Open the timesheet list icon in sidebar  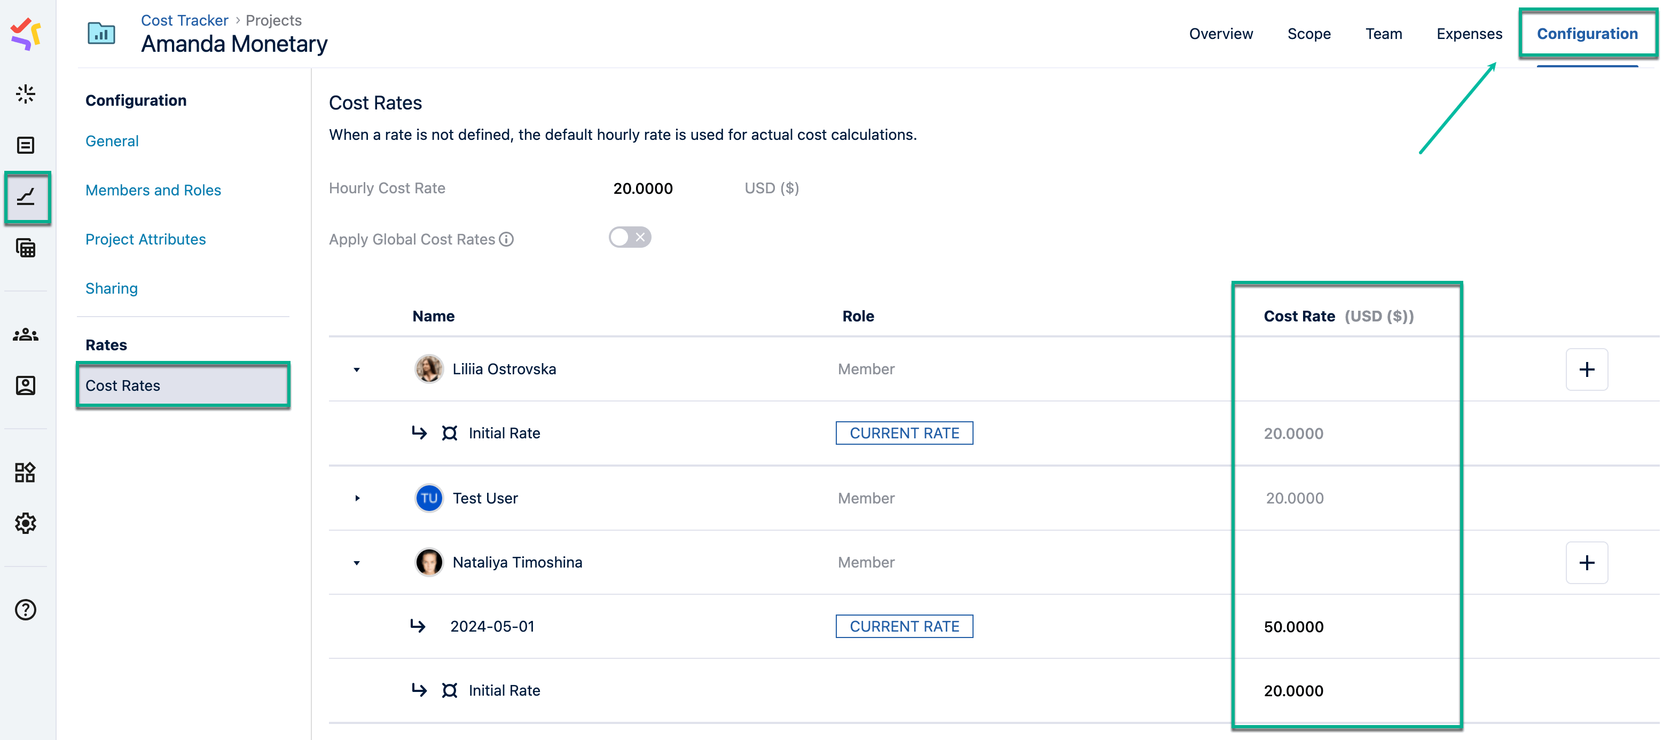click(x=26, y=146)
